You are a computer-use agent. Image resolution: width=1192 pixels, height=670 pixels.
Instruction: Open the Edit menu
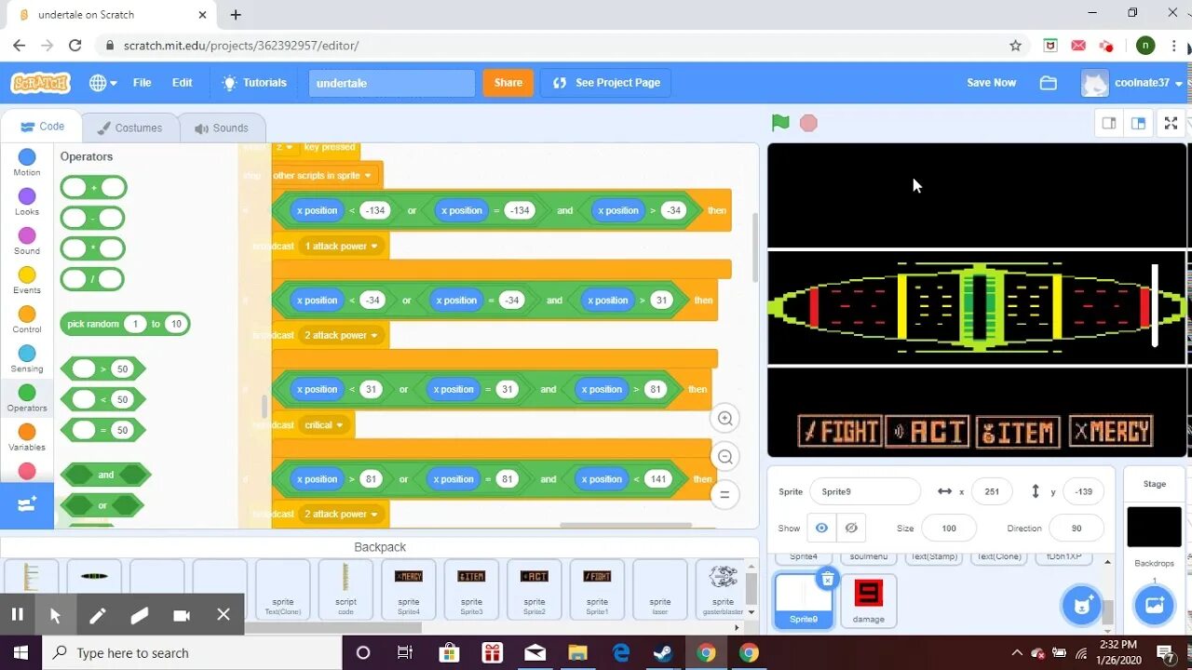point(183,83)
